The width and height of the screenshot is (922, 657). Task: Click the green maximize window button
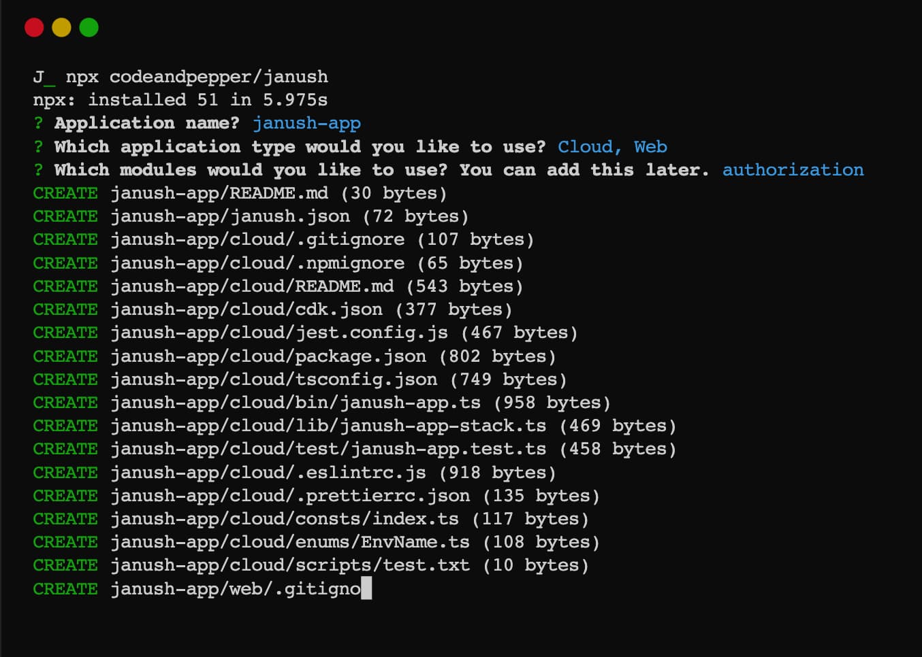89,28
